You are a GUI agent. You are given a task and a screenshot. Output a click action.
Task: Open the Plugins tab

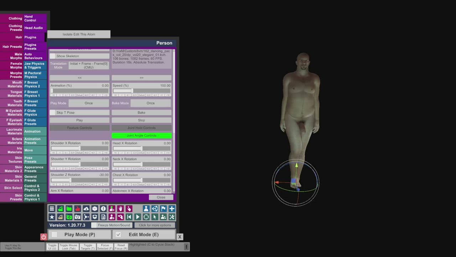point(35,37)
